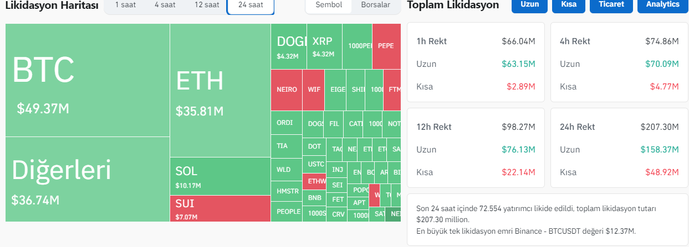Select the red WIF tile

pos(313,90)
